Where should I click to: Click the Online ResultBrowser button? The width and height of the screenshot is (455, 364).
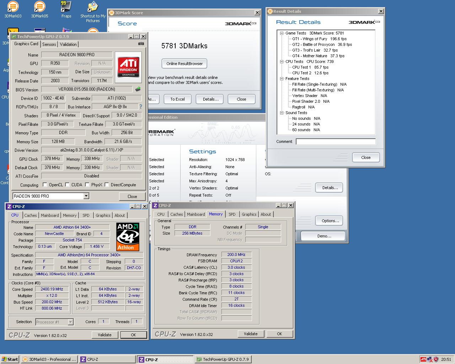tap(184, 64)
